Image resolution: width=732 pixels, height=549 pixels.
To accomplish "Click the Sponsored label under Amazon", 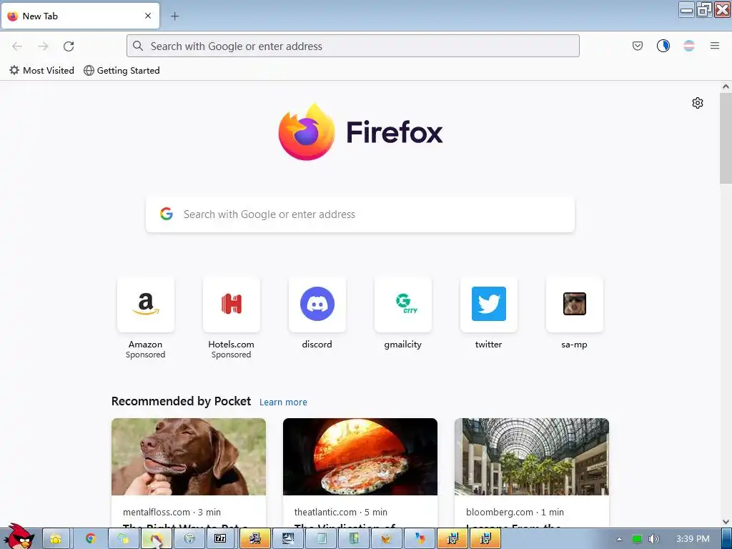I will pyautogui.click(x=146, y=355).
